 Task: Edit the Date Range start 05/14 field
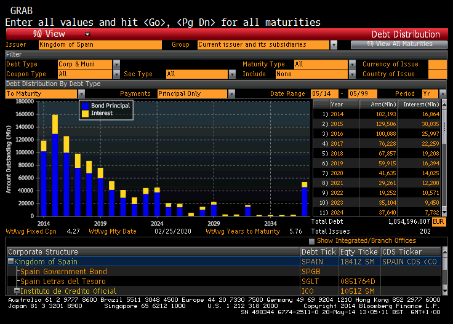pyautogui.click(x=324, y=94)
